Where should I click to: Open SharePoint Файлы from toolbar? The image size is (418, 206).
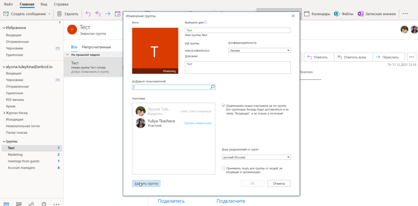[x=344, y=14]
